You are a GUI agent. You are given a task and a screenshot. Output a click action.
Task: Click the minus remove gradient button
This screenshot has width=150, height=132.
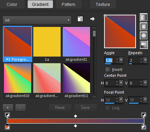pos(20,108)
